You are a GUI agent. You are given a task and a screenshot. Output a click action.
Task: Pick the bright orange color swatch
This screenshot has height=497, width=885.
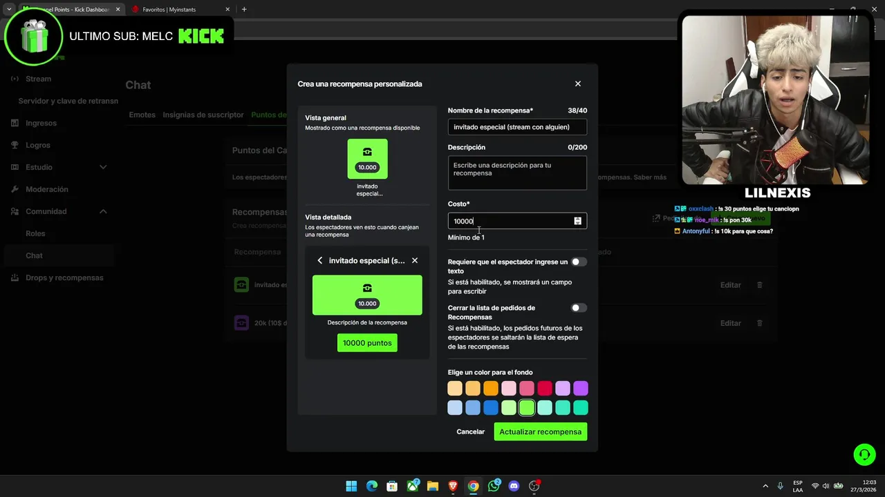coord(491,389)
